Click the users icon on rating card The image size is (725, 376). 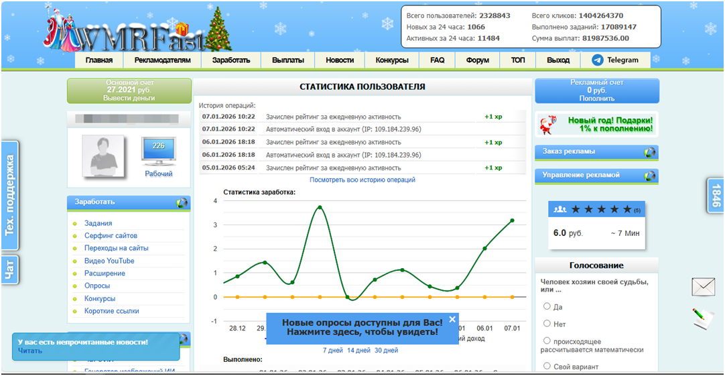click(560, 210)
